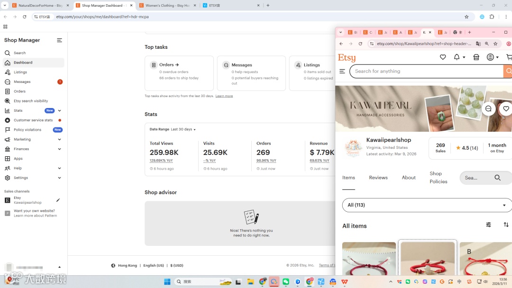Viewport: 512px width, 288px height.
Task: Open the WeChat icon on the taskbar
Action: [286, 282]
